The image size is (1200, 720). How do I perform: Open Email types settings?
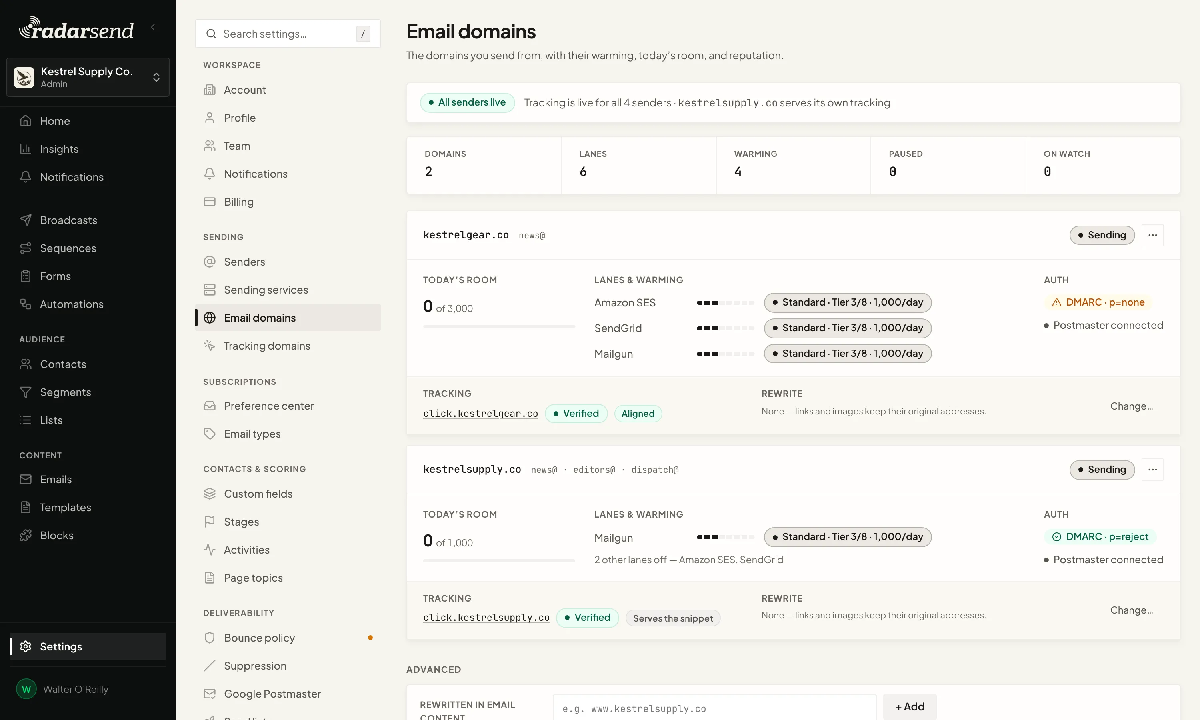(x=288, y=434)
